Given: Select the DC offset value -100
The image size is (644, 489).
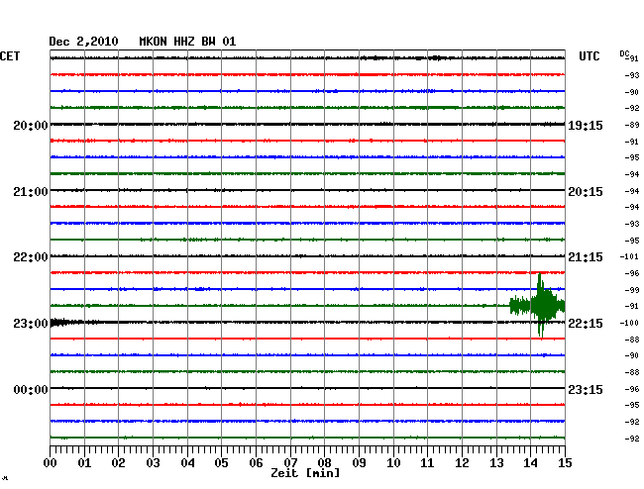Looking at the screenshot, I should tap(629, 323).
